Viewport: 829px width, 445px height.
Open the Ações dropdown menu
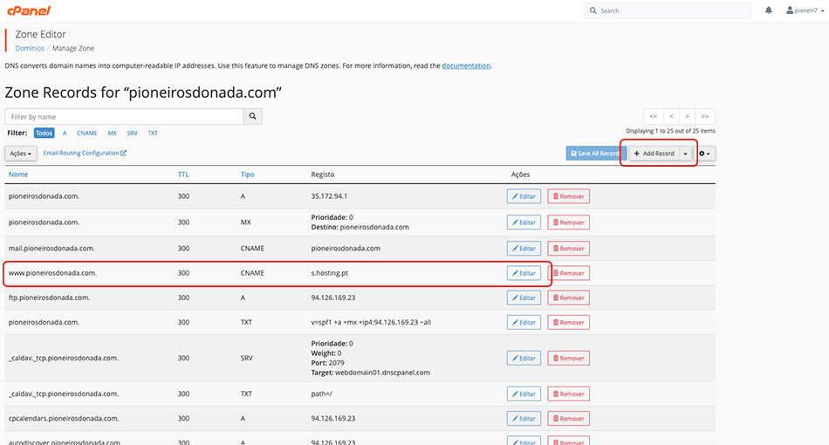pyautogui.click(x=21, y=154)
